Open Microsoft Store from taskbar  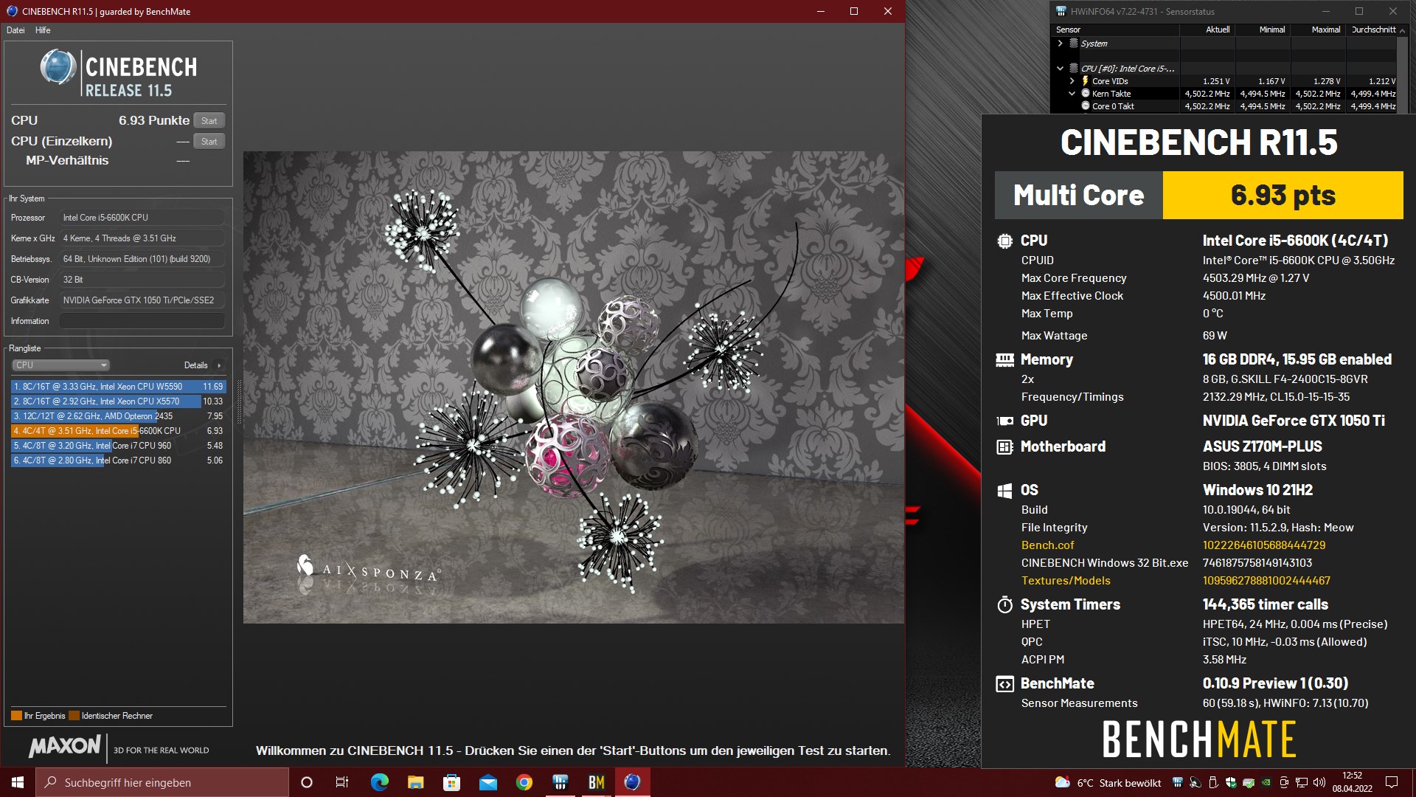[x=451, y=782]
